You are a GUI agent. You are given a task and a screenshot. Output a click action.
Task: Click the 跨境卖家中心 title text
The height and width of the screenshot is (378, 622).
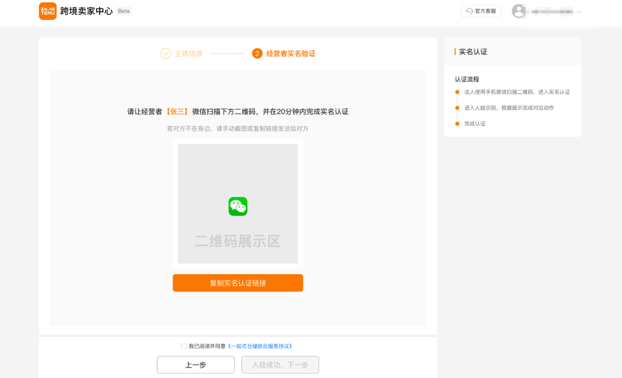click(x=87, y=11)
